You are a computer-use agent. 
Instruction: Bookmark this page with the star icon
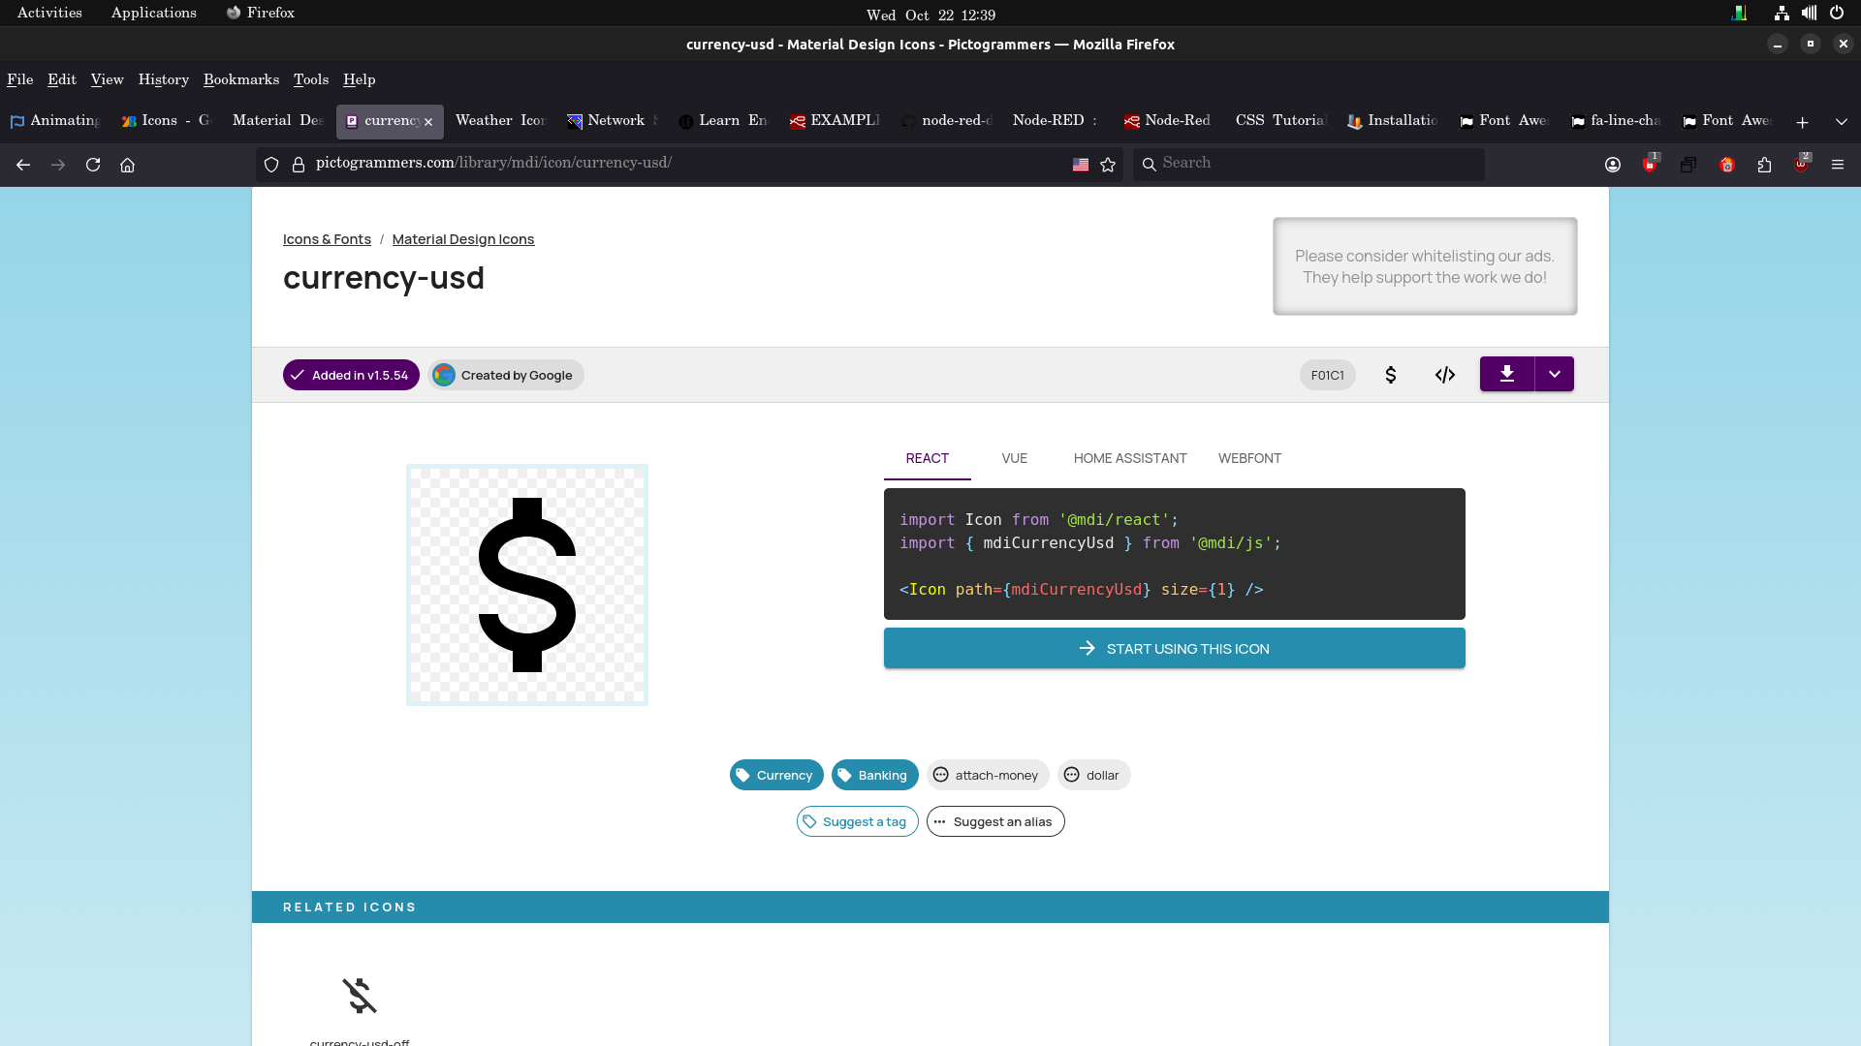1108,165
